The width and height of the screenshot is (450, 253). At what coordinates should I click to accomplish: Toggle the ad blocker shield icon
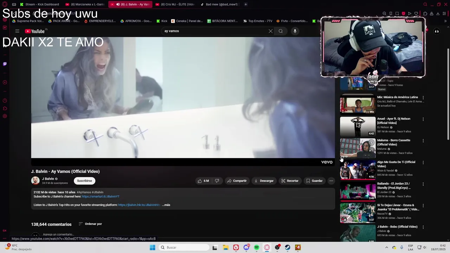coord(403,13)
